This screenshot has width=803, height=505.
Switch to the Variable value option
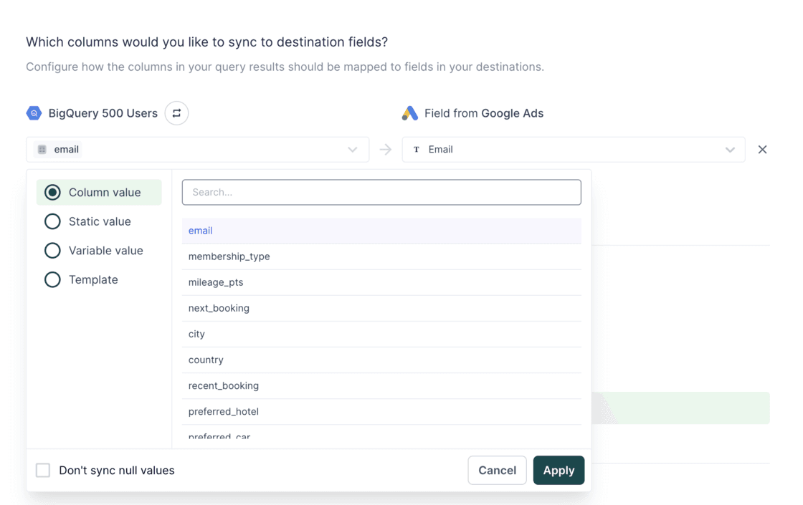coord(52,250)
